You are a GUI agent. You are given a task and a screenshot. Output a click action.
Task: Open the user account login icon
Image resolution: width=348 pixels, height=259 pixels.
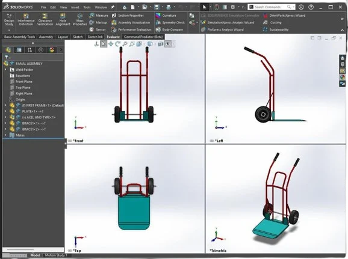[301, 7]
